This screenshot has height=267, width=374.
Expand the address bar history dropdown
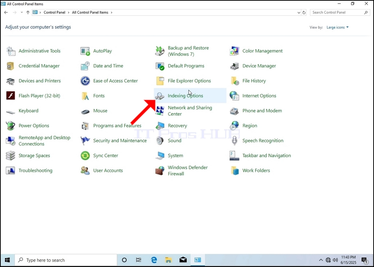[299, 13]
